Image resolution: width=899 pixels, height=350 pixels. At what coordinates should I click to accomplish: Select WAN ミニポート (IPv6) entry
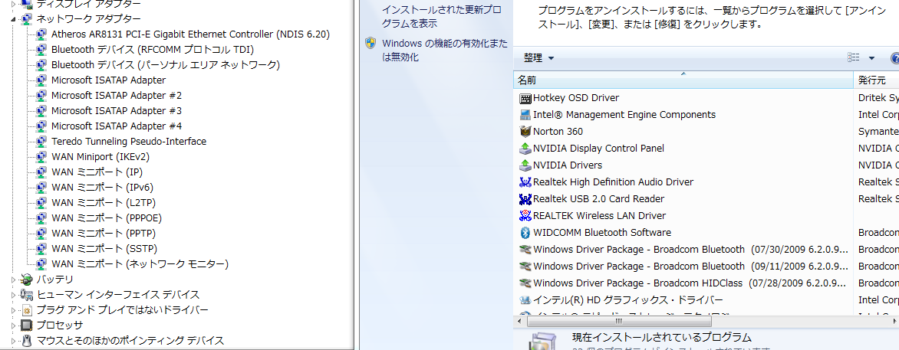tap(102, 188)
